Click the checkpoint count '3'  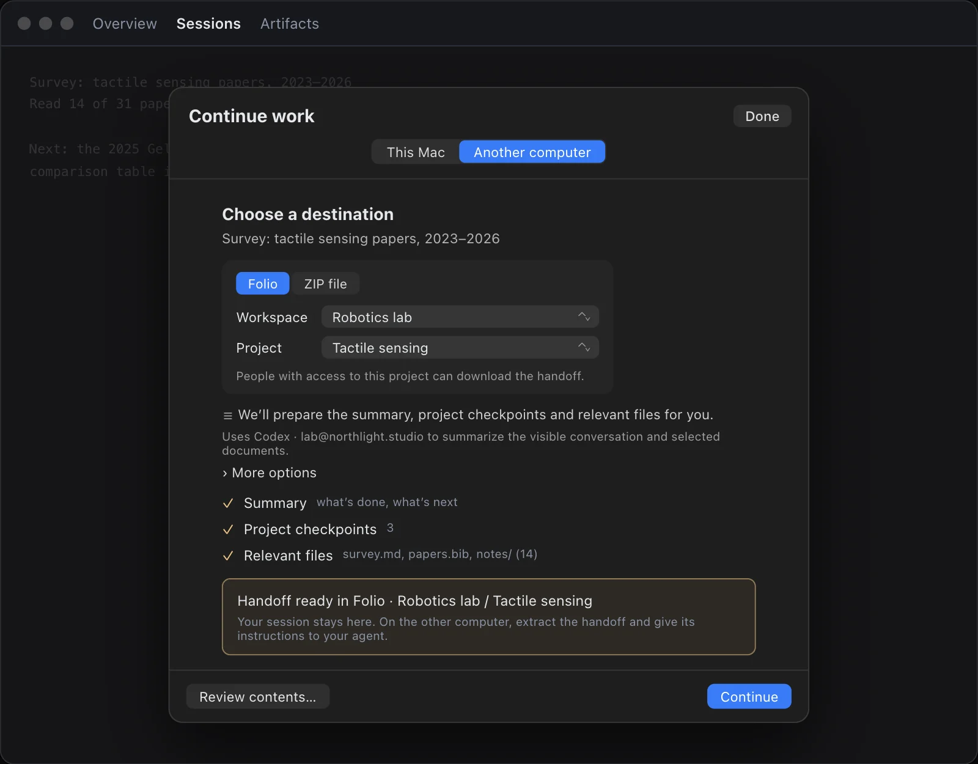[x=390, y=528]
